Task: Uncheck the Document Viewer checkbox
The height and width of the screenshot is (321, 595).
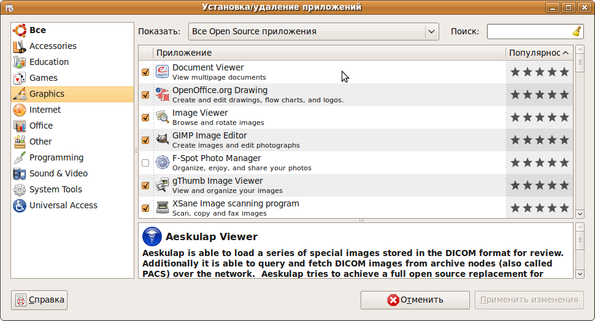Action: click(x=145, y=72)
